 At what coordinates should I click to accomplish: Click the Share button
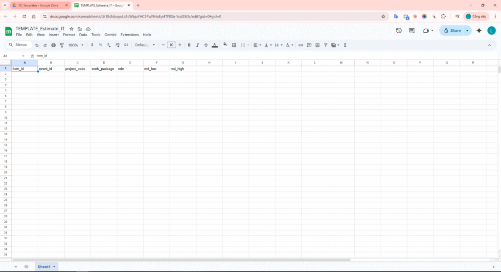click(x=452, y=30)
